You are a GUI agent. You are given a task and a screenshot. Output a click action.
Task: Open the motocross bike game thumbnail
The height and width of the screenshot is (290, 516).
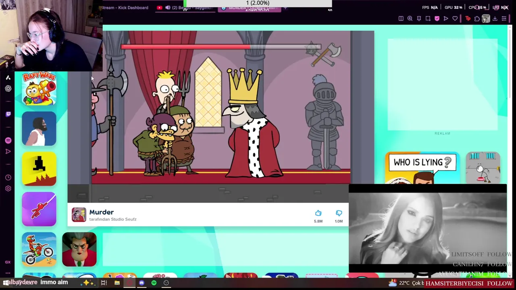[x=39, y=249]
